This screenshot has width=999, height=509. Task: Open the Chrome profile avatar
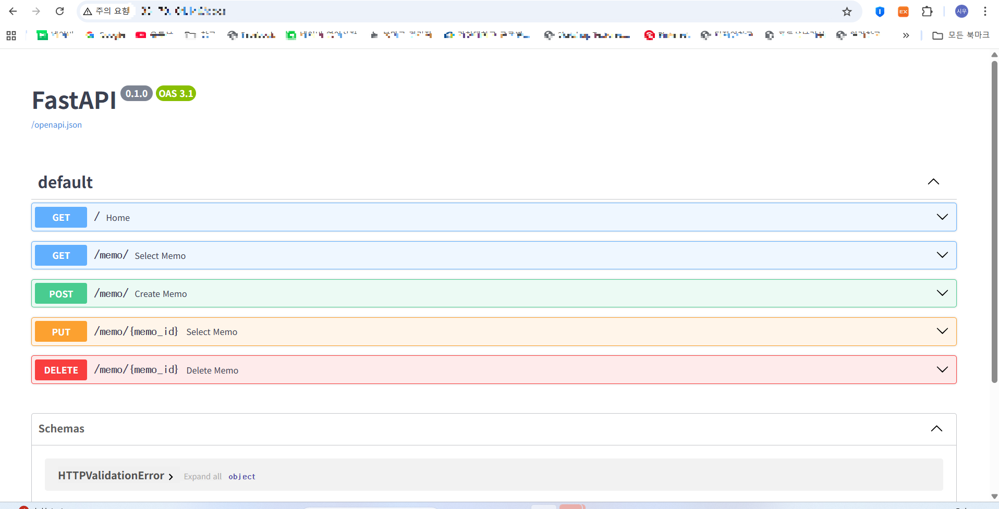[961, 11]
